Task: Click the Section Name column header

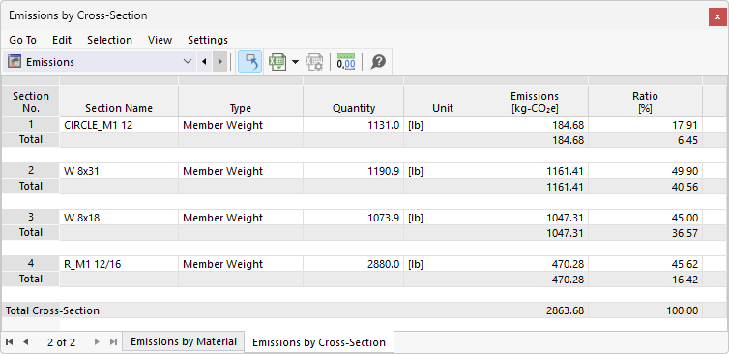Action: point(119,102)
